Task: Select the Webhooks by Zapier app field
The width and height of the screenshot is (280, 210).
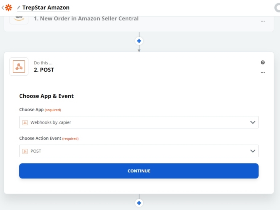Action: 139,122
